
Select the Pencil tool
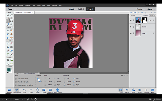tap(11, 54)
